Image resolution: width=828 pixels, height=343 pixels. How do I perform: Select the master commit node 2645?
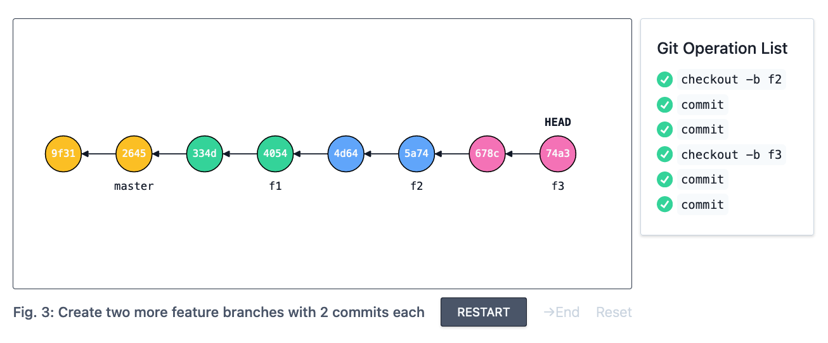pyautogui.click(x=134, y=153)
